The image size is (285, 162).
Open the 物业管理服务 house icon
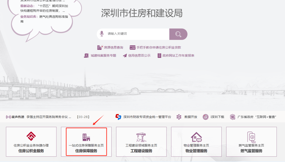pos(196,137)
